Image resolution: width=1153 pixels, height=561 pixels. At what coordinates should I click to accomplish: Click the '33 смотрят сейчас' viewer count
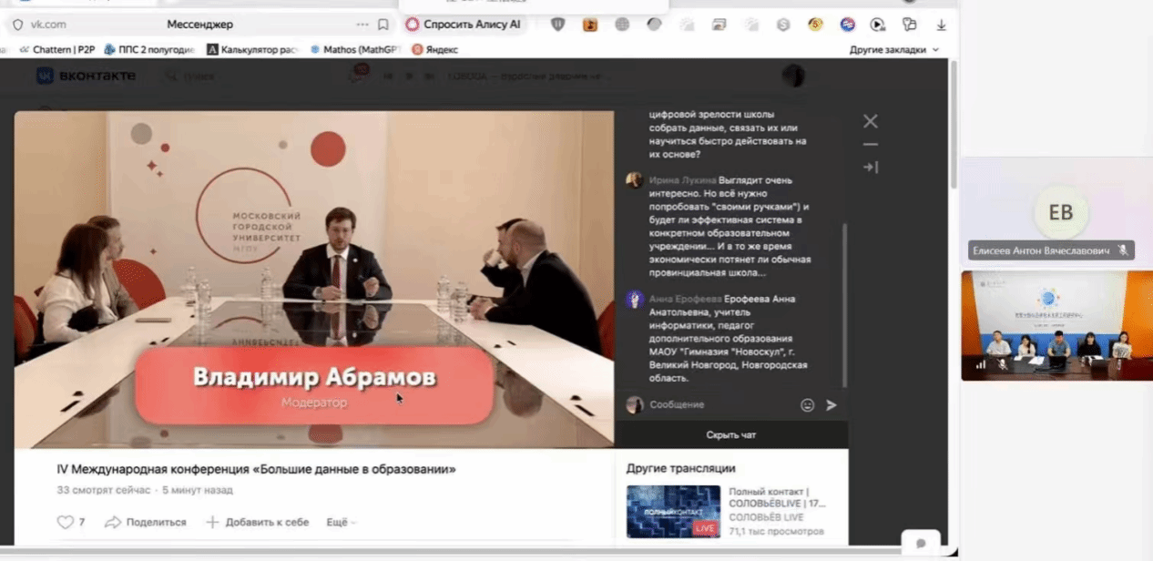tap(106, 490)
